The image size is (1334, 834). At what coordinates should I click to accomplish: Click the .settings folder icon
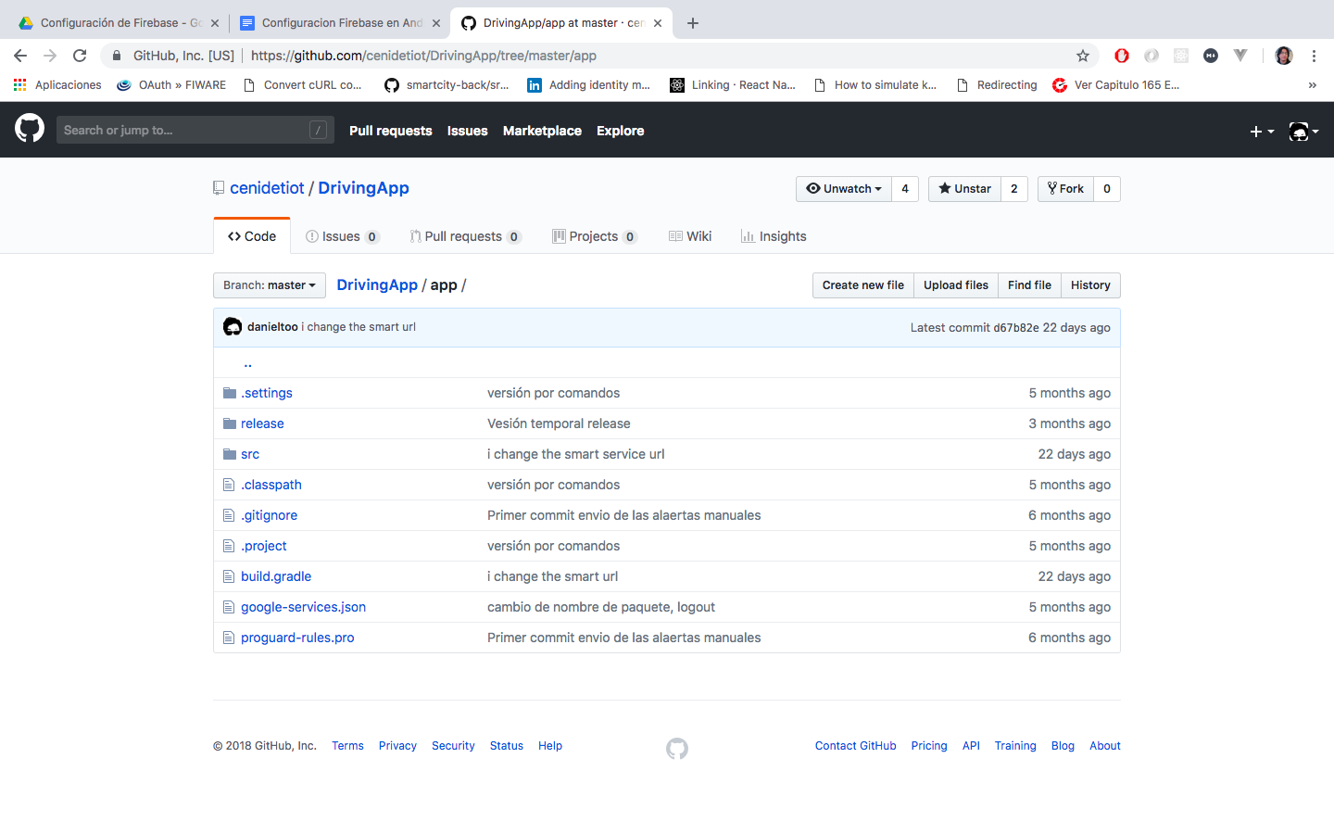[230, 393]
